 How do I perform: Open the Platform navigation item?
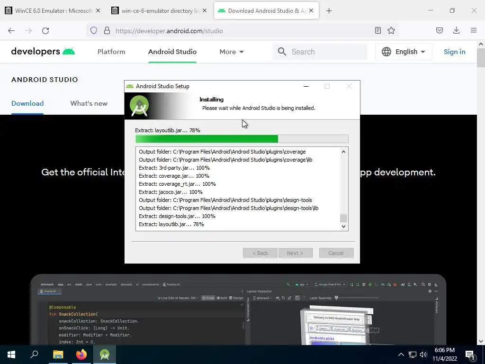click(111, 52)
